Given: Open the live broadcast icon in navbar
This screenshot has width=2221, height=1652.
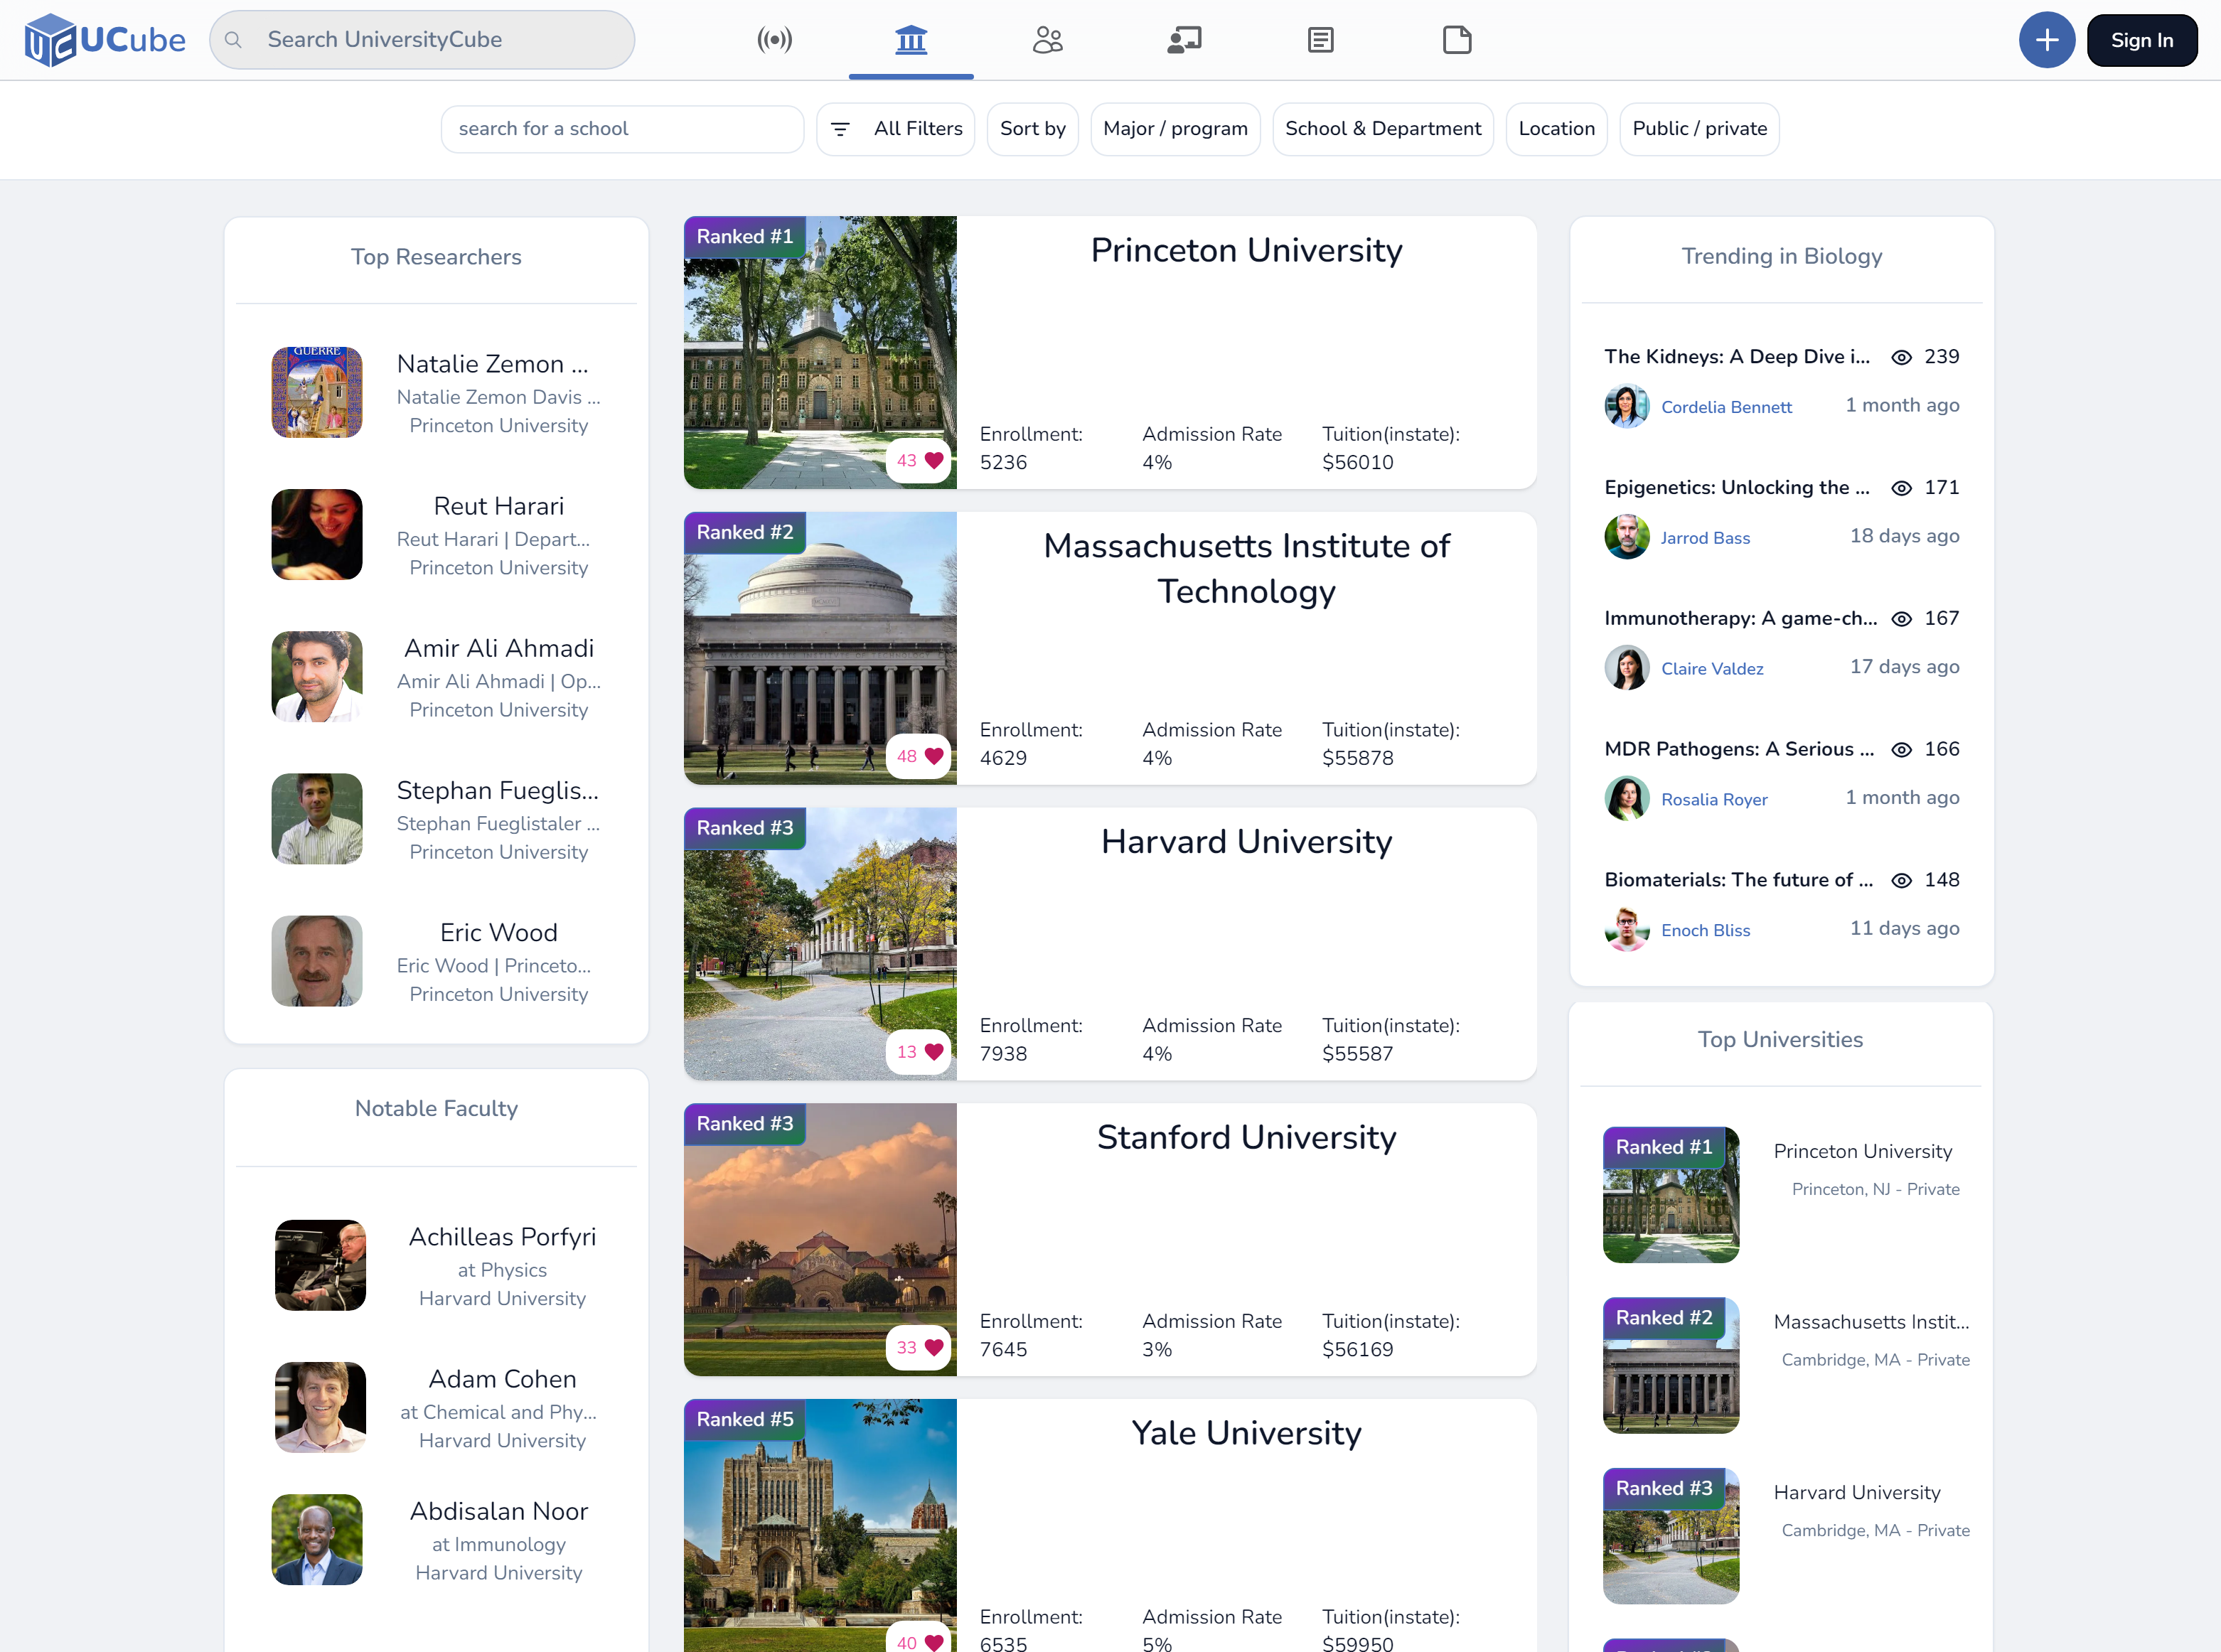Looking at the screenshot, I should [774, 40].
